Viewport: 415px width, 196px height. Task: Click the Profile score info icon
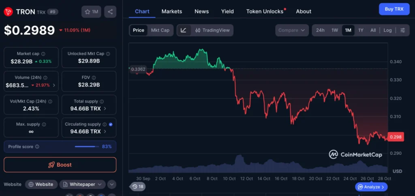click(x=37, y=147)
